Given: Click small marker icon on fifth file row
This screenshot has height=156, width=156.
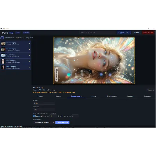Looking at the screenshot, I should click(30, 67).
